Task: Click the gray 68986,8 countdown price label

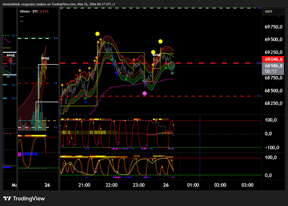Action: point(273,66)
